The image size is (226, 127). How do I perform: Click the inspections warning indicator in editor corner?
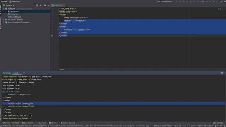tap(219, 9)
